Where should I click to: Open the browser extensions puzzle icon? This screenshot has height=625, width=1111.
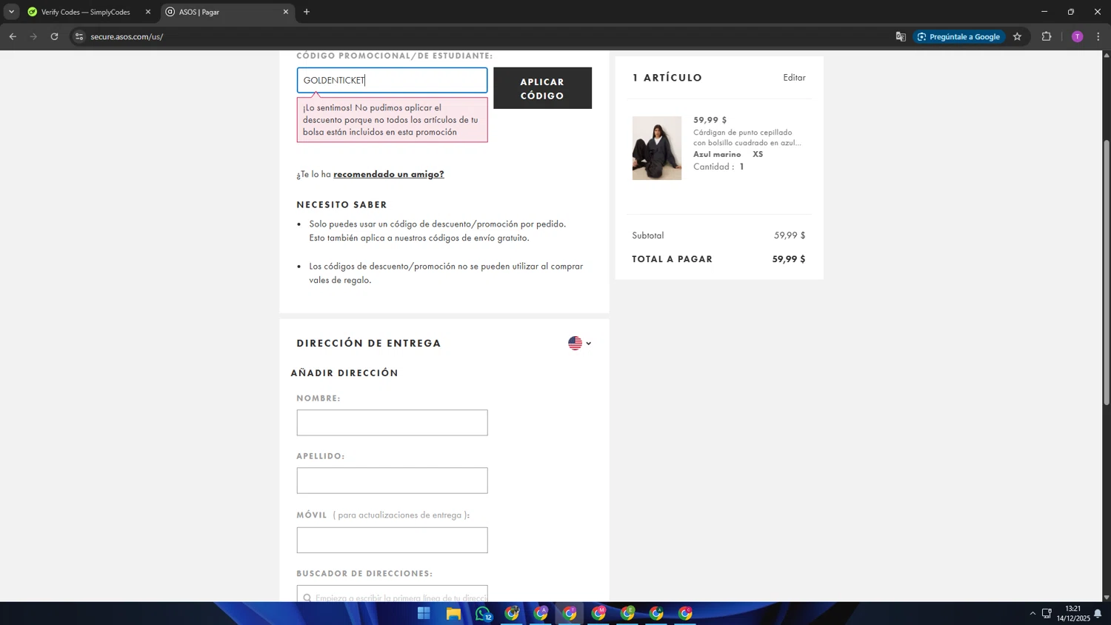coord(1047,36)
